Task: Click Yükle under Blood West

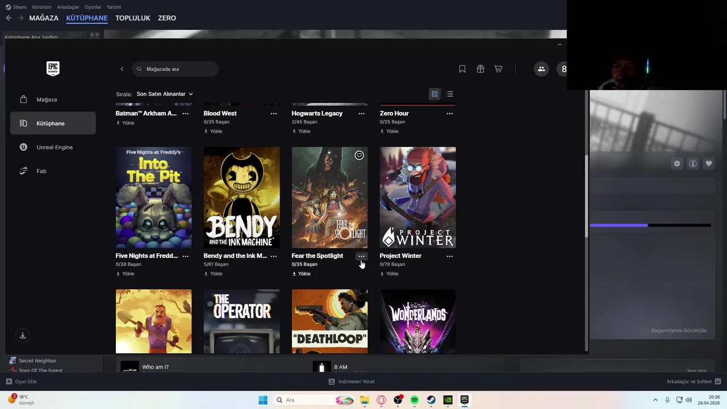Action: (x=213, y=131)
